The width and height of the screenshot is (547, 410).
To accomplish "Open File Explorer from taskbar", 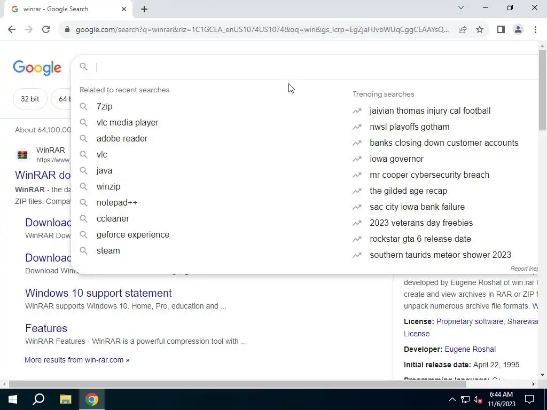I will [x=65, y=399].
